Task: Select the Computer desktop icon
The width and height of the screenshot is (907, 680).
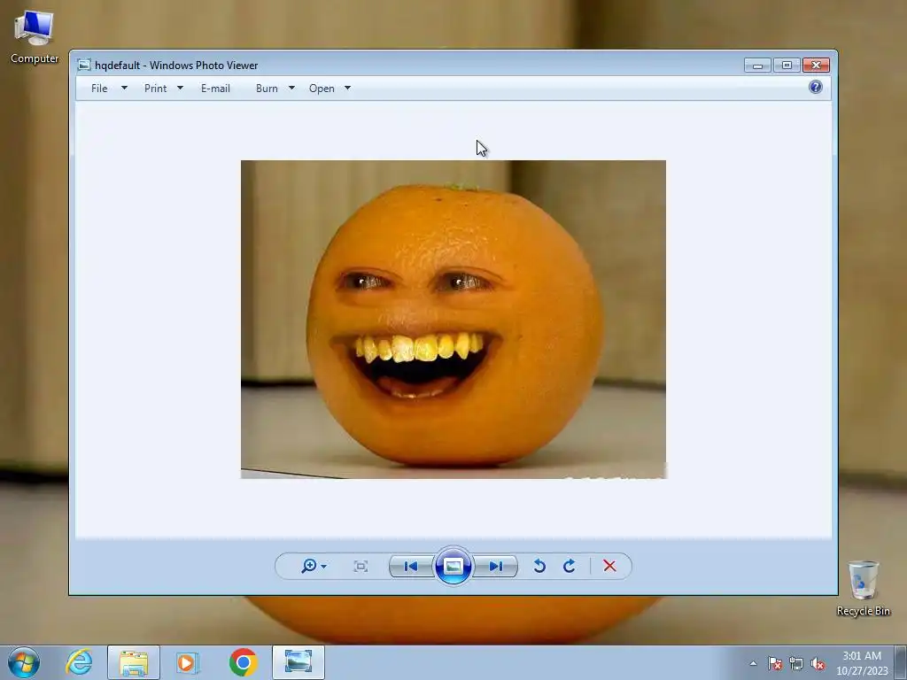Action: [x=35, y=37]
